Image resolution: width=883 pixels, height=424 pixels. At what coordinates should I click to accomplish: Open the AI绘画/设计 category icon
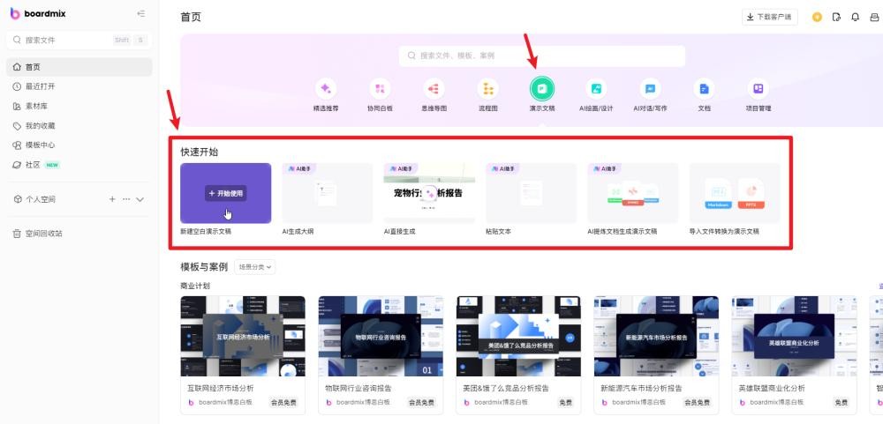596,89
